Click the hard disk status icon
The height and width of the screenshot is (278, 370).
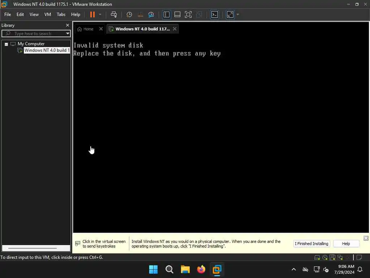click(x=317, y=257)
